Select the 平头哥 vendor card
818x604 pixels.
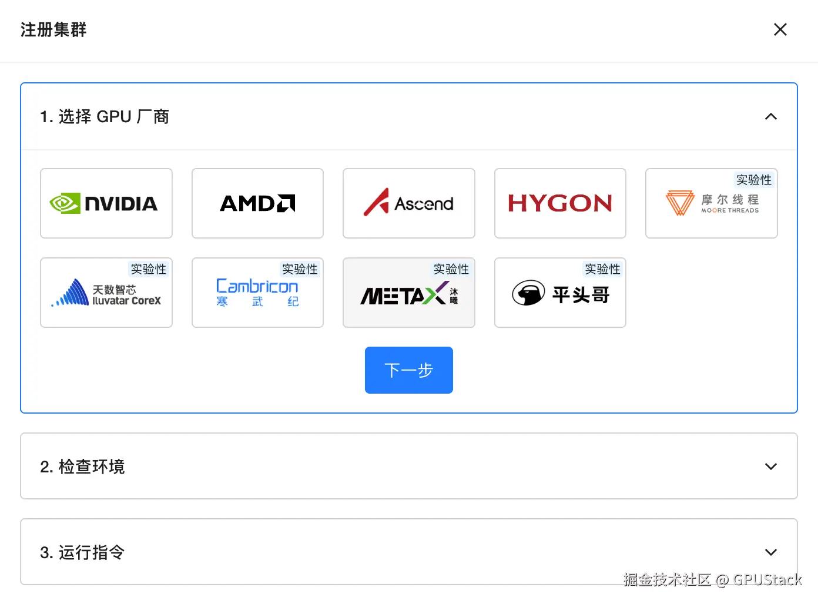click(x=560, y=293)
